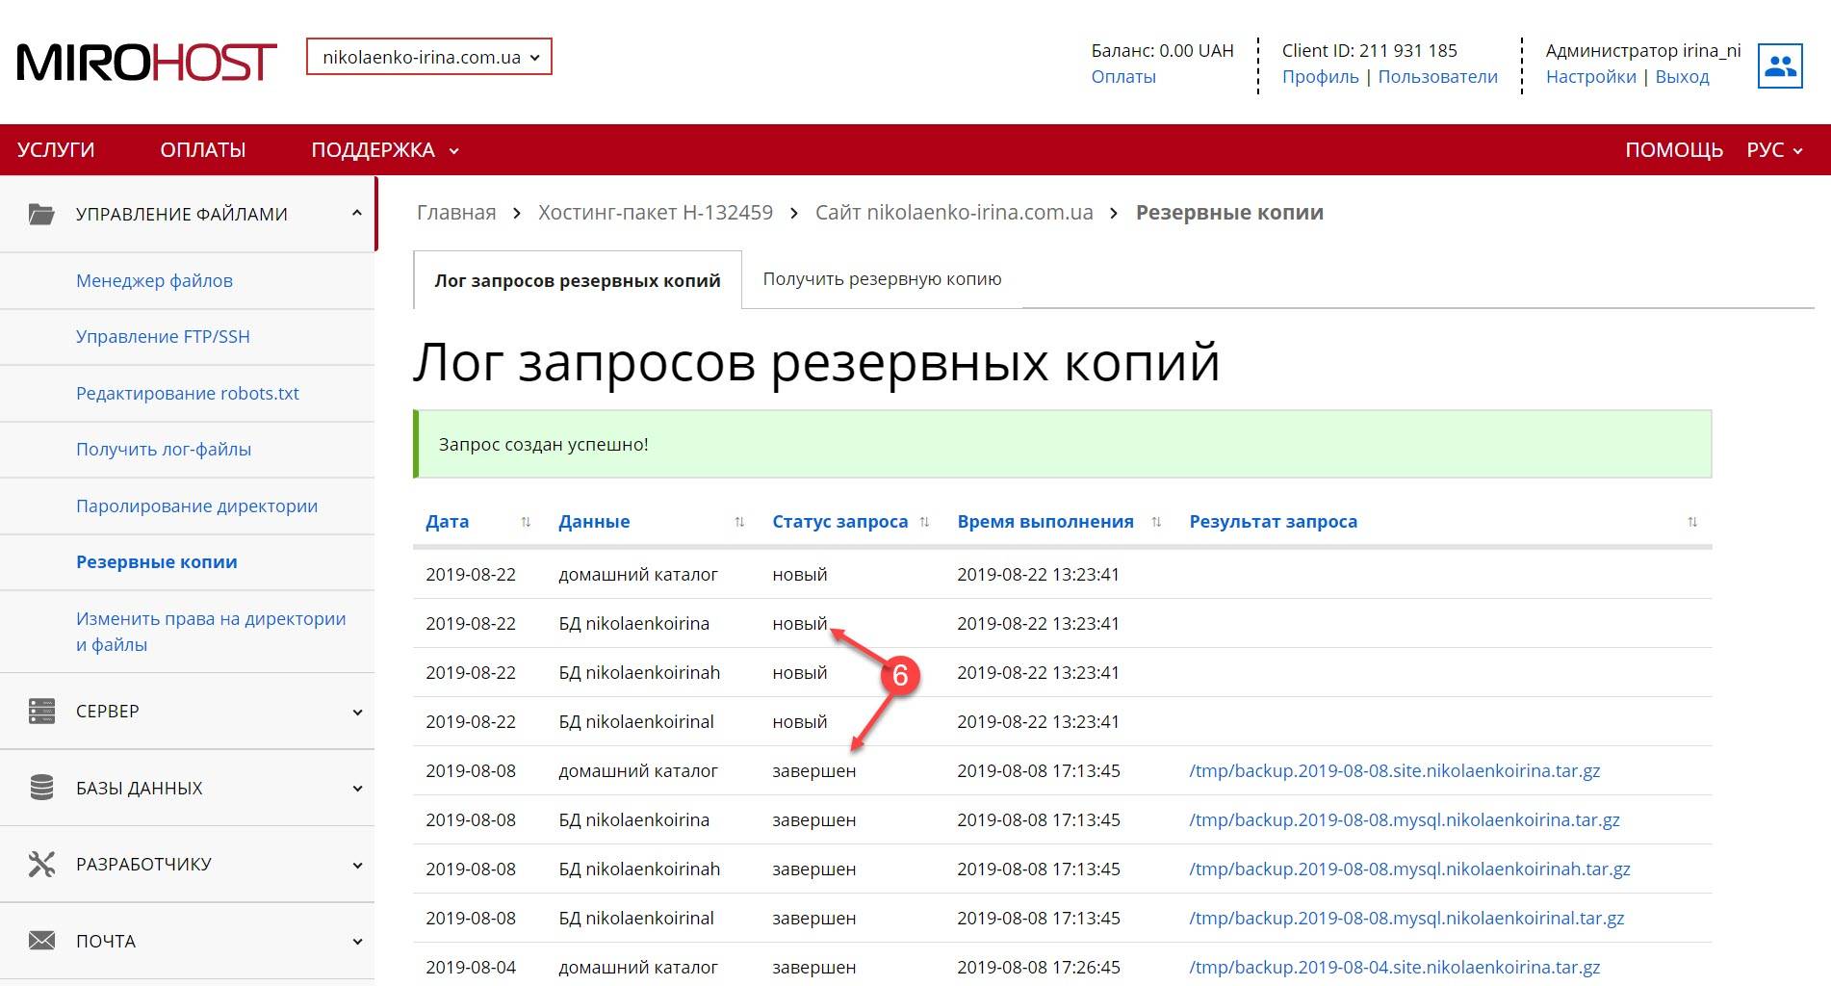Expand the ПОДДЕРЖКА menu

(x=384, y=150)
